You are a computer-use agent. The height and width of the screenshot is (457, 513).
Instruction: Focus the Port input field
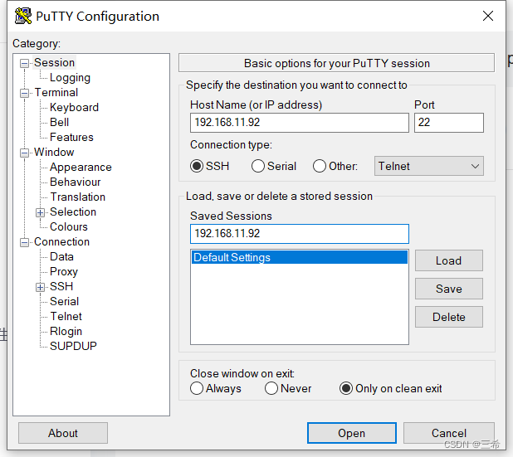click(x=449, y=123)
